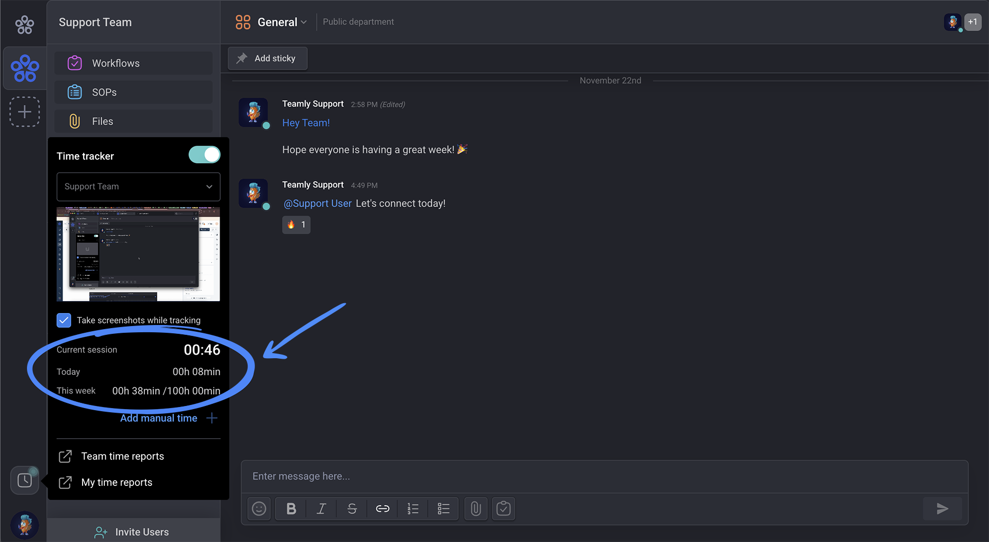Uncheck Take screenshots while tracking
This screenshot has height=542, width=989.
(64, 320)
